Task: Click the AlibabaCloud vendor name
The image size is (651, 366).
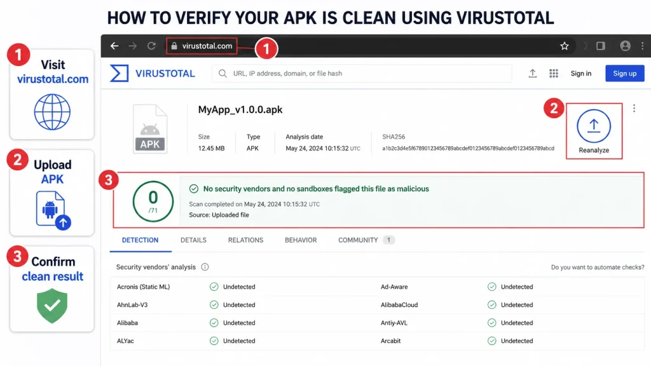Action: coord(399,304)
